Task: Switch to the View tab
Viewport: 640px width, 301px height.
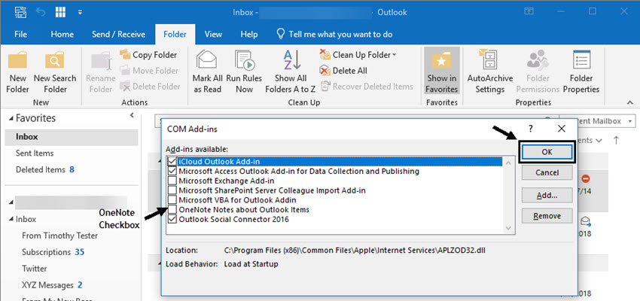Action: 213,35
